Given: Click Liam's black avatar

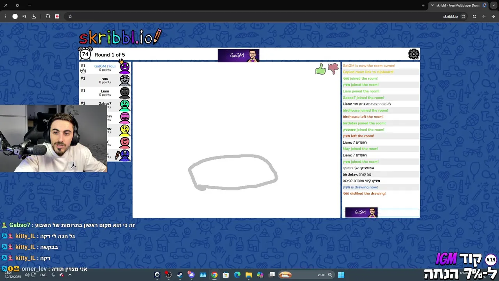Looking at the screenshot, I should tap(125, 92).
